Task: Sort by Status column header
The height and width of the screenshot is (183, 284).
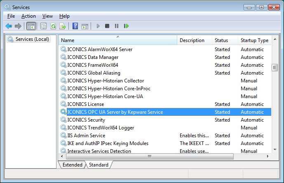Action: coord(225,40)
